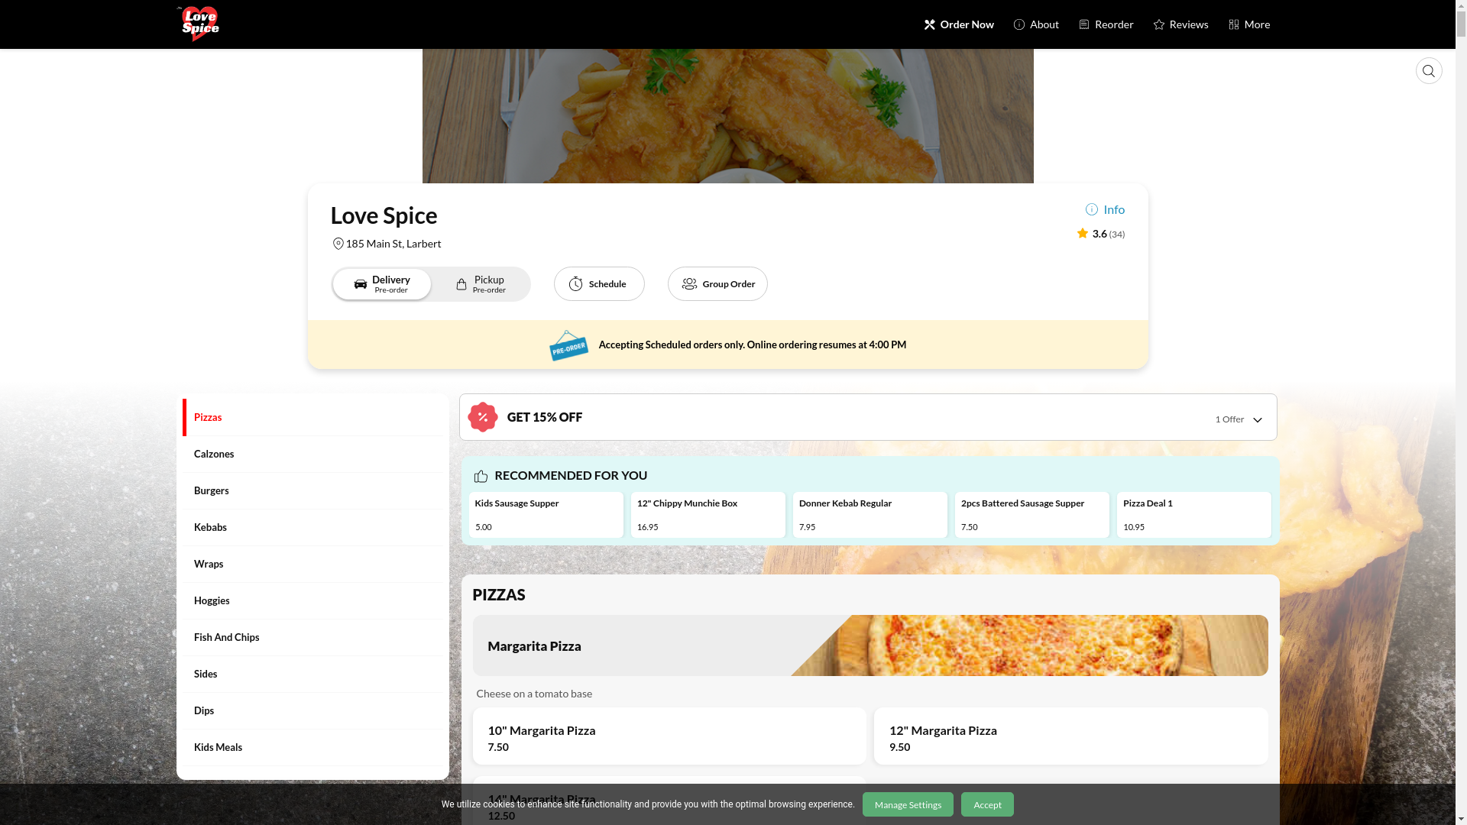
Task: Open the search magnifier icon
Action: click(1429, 71)
